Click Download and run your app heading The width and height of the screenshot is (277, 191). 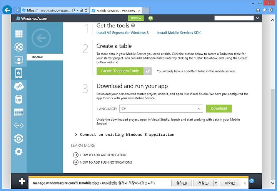point(132,86)
